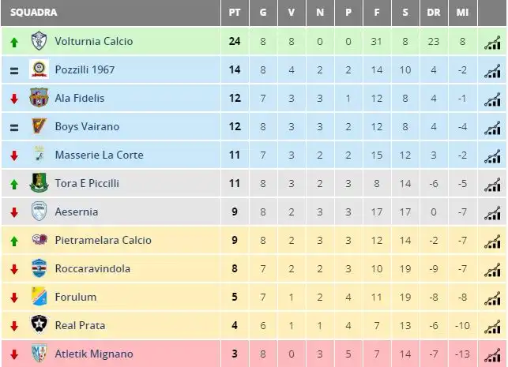
Task: Click the SQUADRA column header
Action: 33,13
